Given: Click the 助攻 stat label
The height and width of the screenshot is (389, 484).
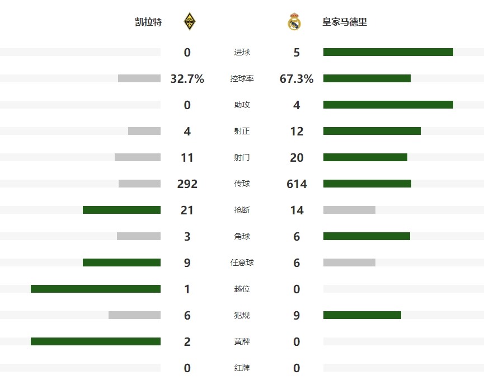Looking at the screenshot, I should click(x=242, y=105).
